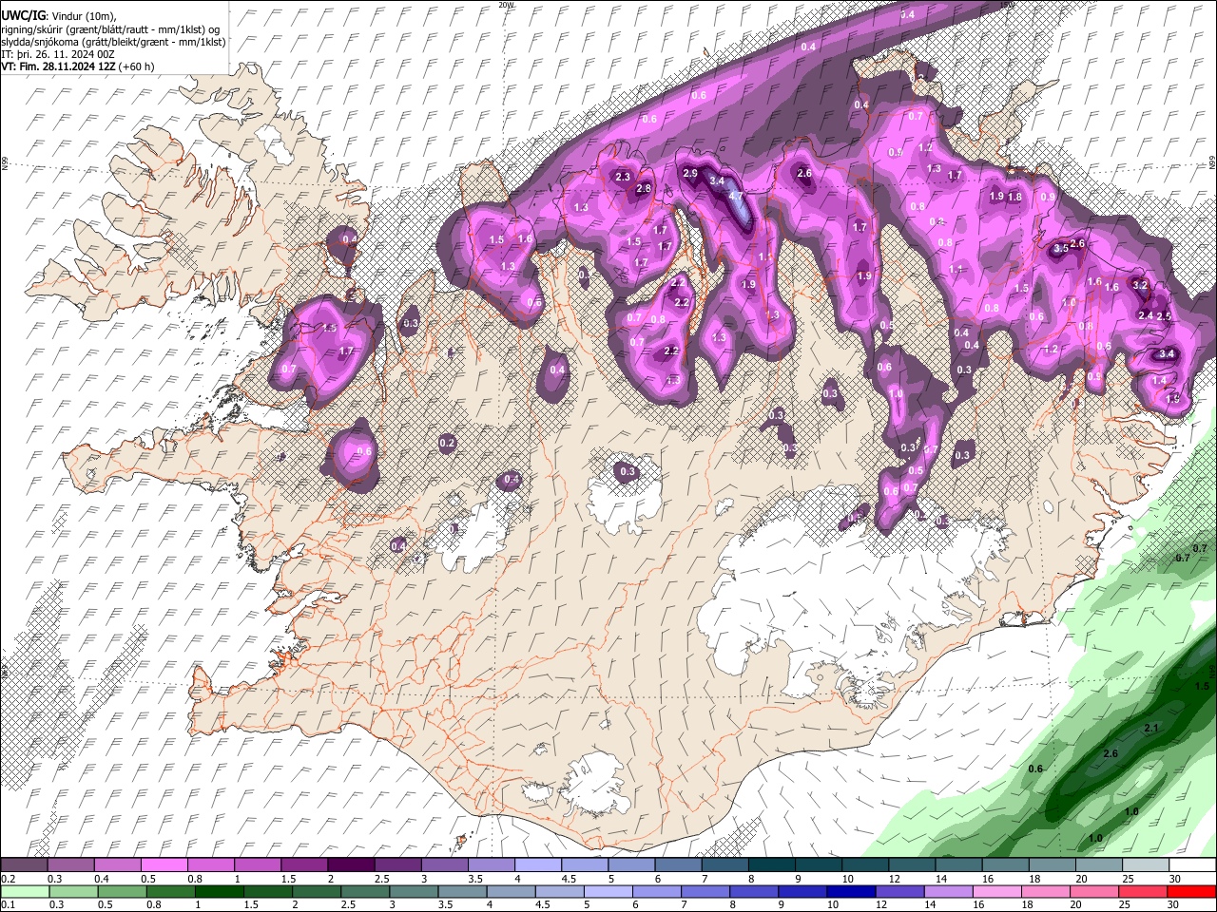The image size is (1217, 912).
Task: Click the 3.5 snowfall value on the map
Action: click(1061, 248)
